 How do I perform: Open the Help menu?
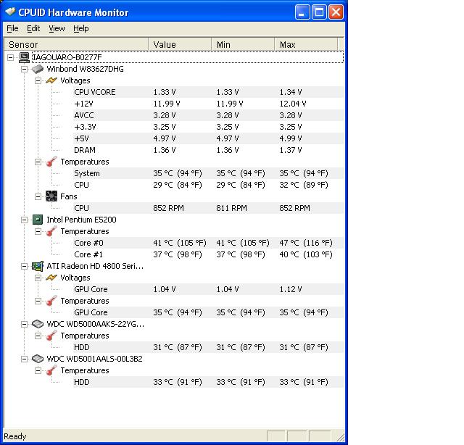80,28
